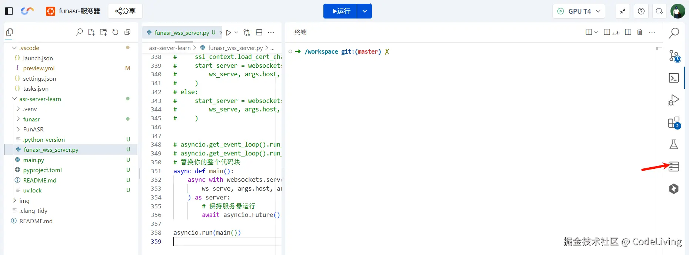This screenshot has width=689, height=255.
Task: Select the terminal icon in right sidebar
Action: [674, 78]
